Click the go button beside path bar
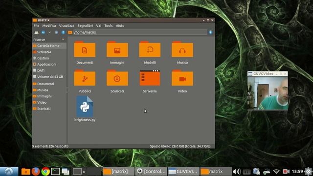This screenshot has width=313, height=176. coord(211,32)
